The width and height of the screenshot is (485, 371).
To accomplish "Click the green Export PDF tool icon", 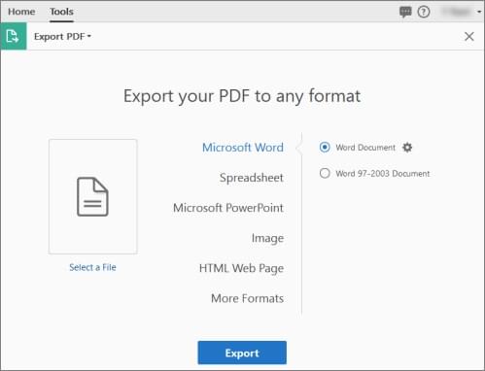I will tap(14, 36).
